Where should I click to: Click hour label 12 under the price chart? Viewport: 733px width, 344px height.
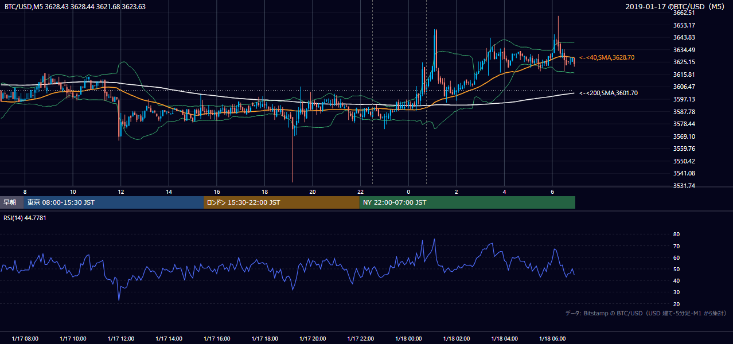click(120, 191)
